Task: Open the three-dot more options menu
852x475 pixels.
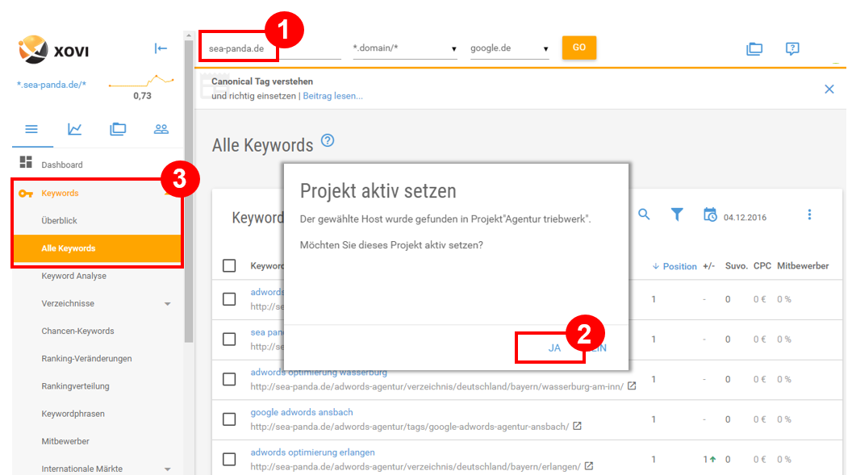Action: click(x=809, y=215)
